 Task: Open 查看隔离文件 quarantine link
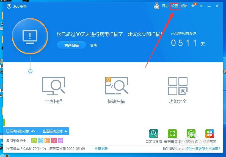click(x=53, y=131)
